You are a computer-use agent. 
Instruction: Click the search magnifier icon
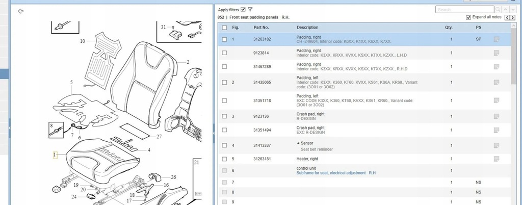coord(498,10)
